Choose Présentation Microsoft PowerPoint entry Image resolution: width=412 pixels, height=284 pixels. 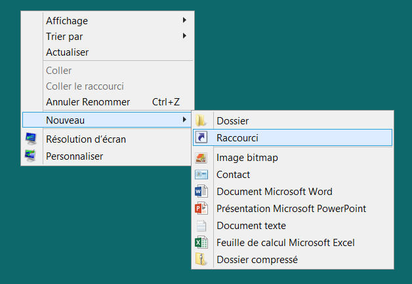coord(291,209)
